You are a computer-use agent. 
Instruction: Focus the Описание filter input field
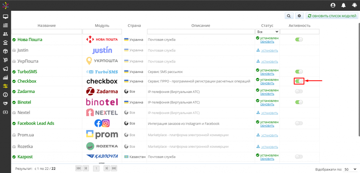pos(201,31)
